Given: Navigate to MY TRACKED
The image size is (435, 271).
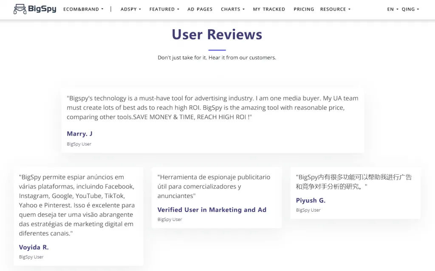Looking at the screenshot, I should [269, 9].
